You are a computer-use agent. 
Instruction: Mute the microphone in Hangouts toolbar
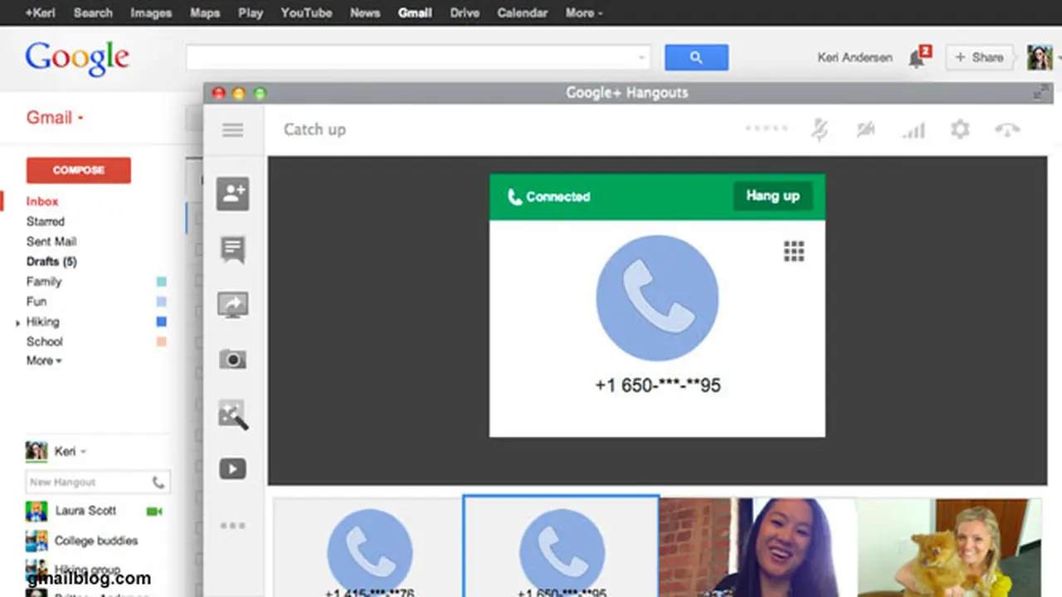coord(820,129)
